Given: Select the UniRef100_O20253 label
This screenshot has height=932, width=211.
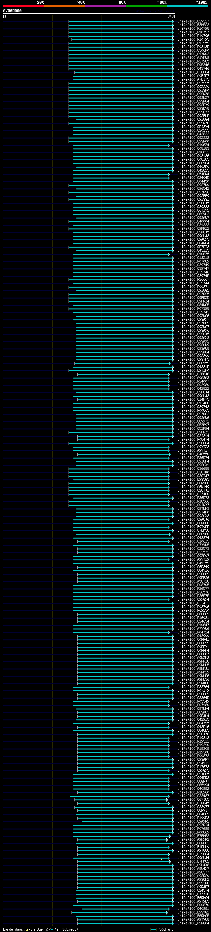Looking at the screenshot, I should coord(193,130).
